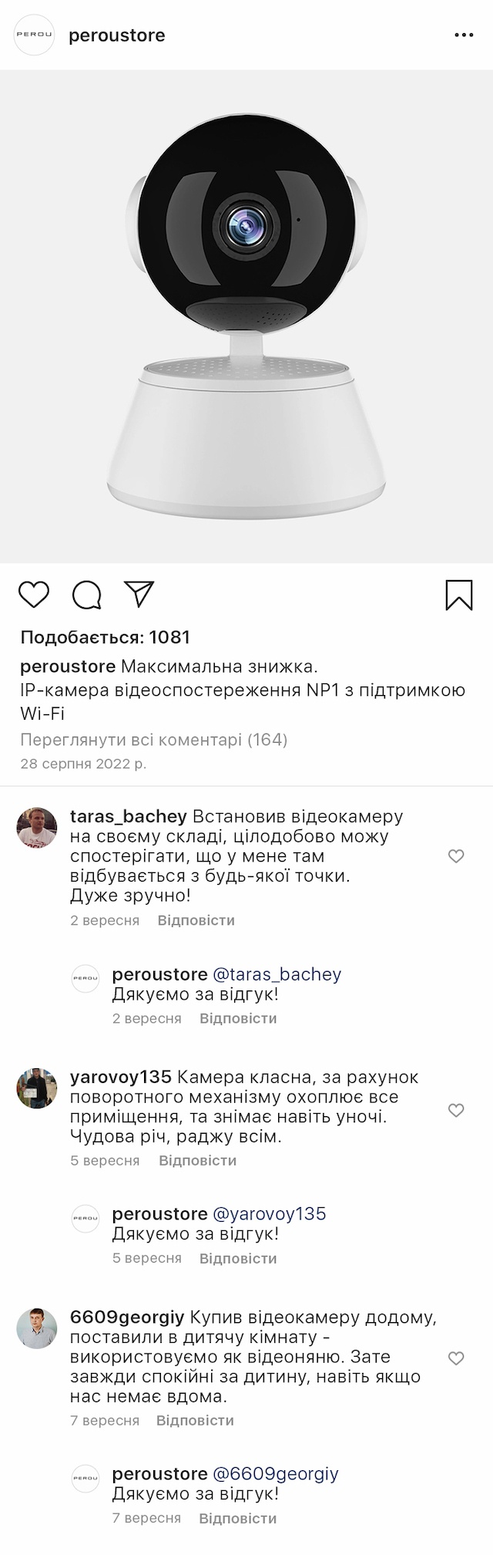Like 6609georgiy's comment

[456, 1358]
